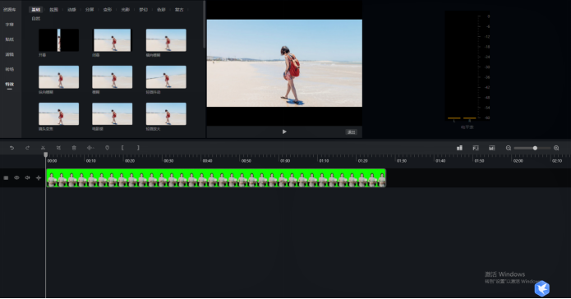571x299 pixels.
Task: Delete the selected clip with trash icon
Action: tap(74, 148)
